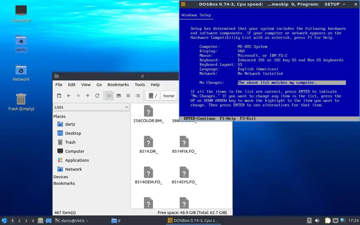Open the File menu
This screenshot has height=225, width=360.
coord(59,84)
